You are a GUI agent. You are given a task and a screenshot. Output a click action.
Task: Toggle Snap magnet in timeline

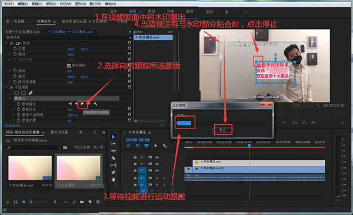pyautogui.click(x=137, y=146)
